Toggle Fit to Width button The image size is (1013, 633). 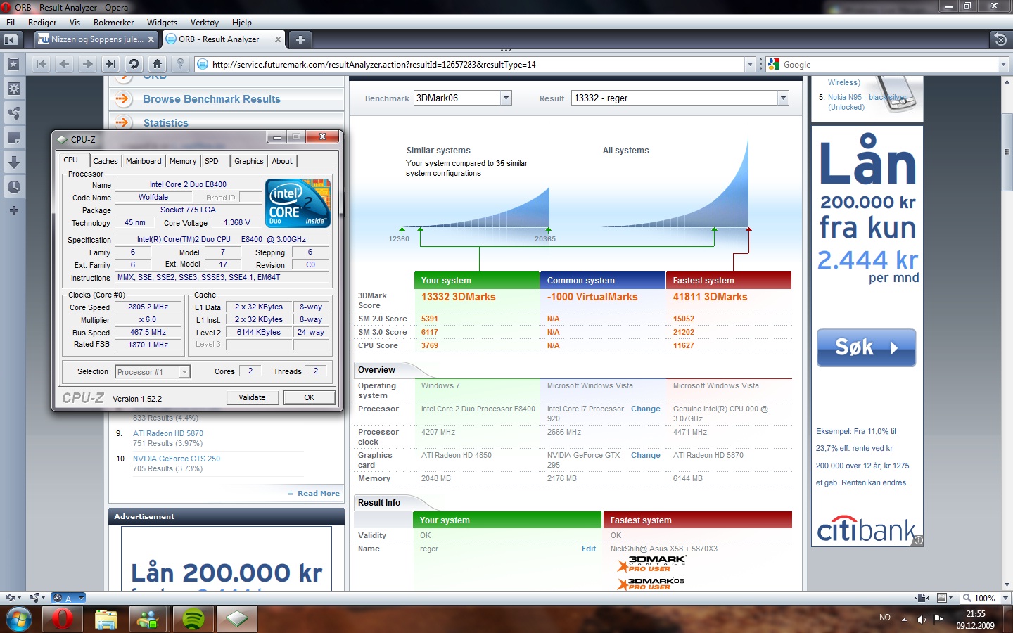[x=921, y=598]
